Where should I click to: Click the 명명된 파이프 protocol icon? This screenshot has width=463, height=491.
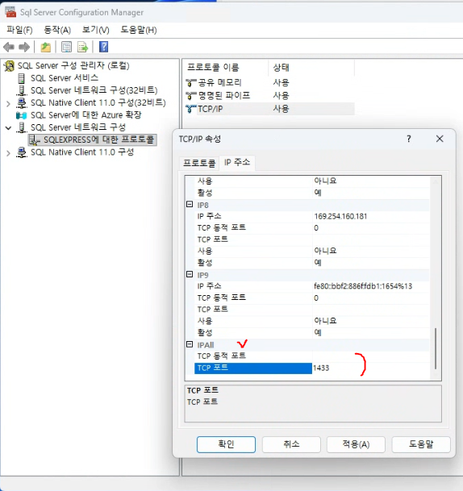[191, 95]
